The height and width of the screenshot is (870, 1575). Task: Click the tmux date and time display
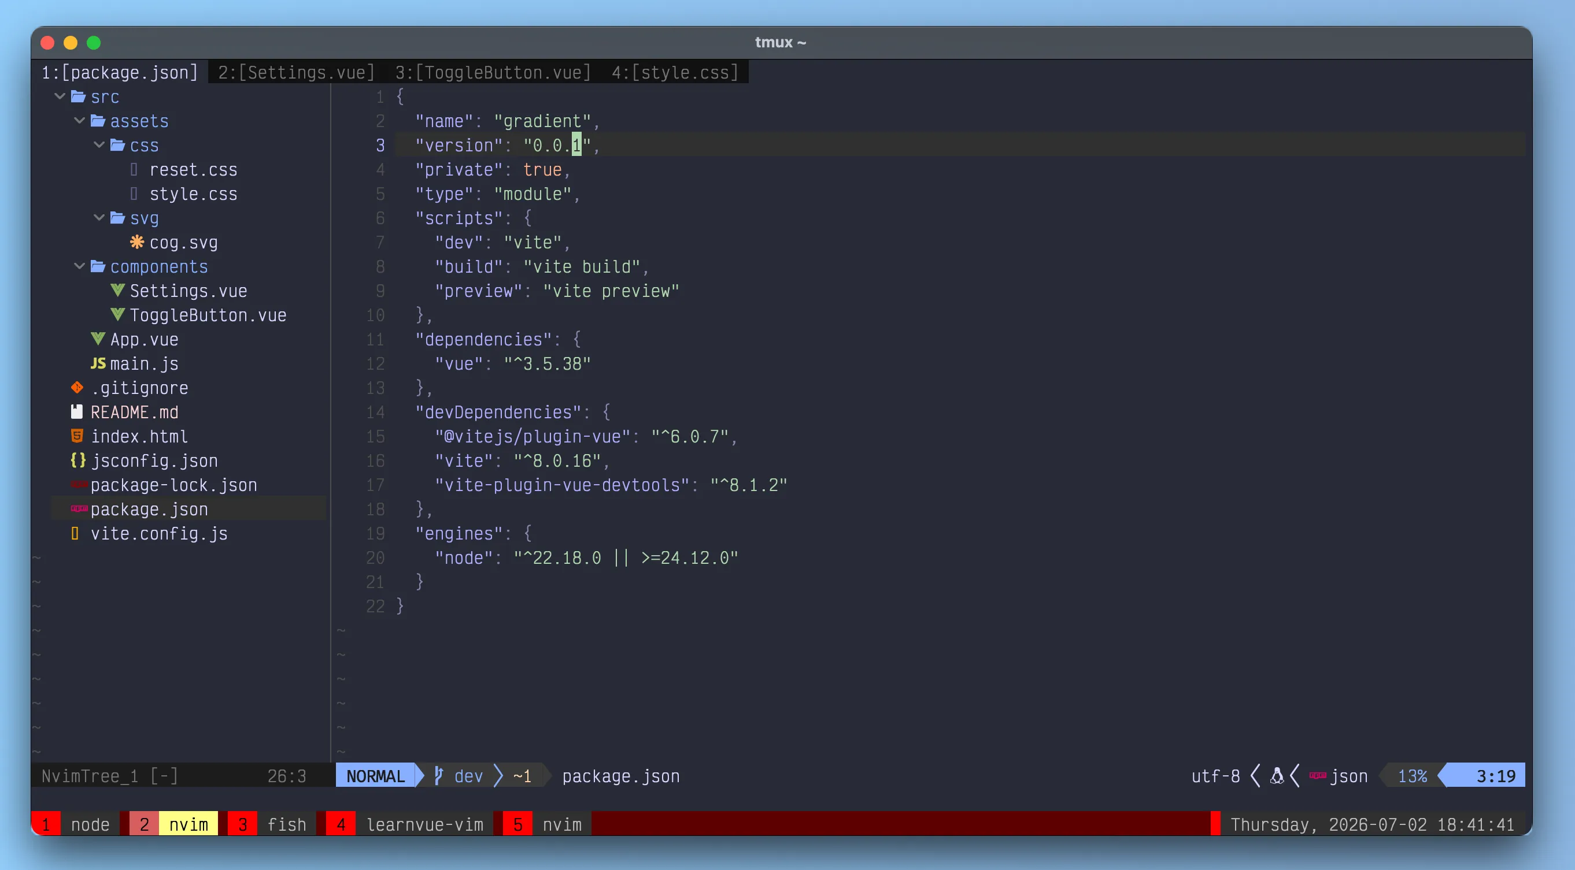tap(1372, 824)
